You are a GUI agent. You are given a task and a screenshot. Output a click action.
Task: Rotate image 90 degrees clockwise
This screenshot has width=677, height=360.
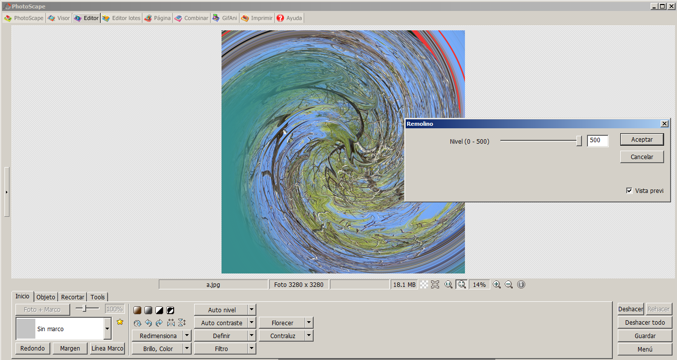159,323
